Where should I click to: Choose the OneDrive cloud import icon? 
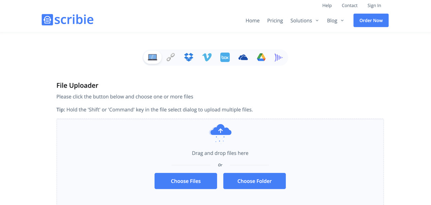tap(243, 57)
